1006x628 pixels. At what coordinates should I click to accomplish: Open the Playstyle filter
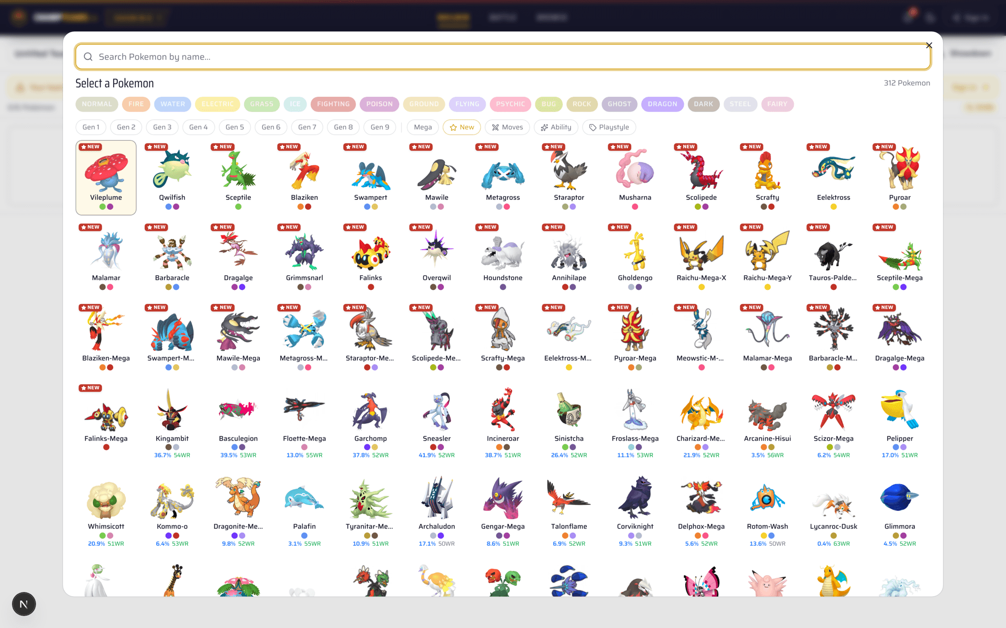(609, 127)
